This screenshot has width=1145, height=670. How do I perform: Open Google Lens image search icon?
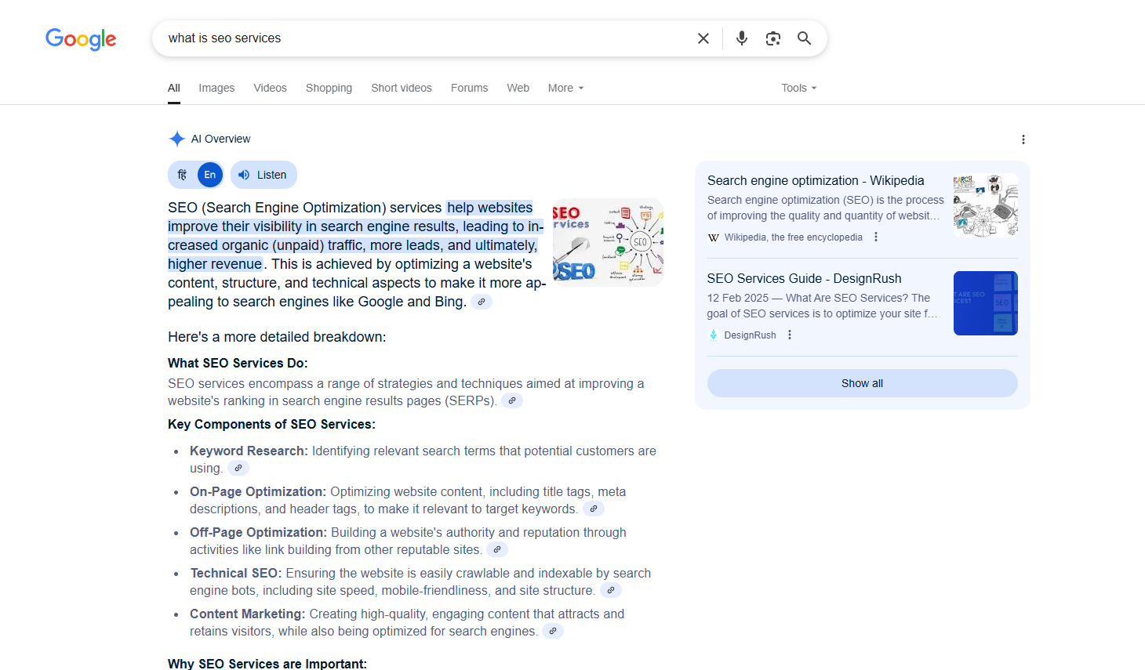[x=773, y=38]
